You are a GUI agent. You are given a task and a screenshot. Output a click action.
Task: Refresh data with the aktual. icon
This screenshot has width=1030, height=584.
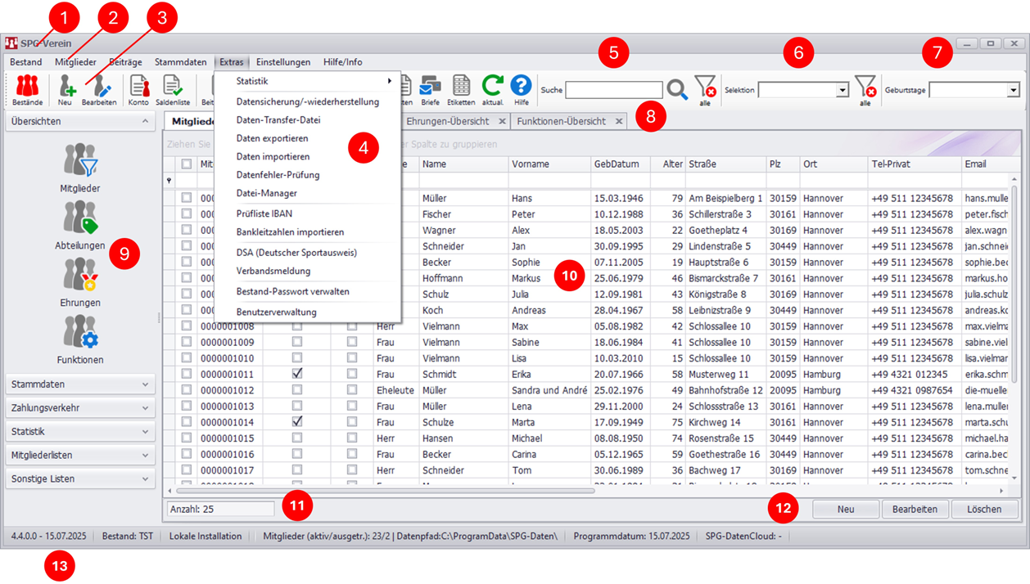(x=492, y=88)
